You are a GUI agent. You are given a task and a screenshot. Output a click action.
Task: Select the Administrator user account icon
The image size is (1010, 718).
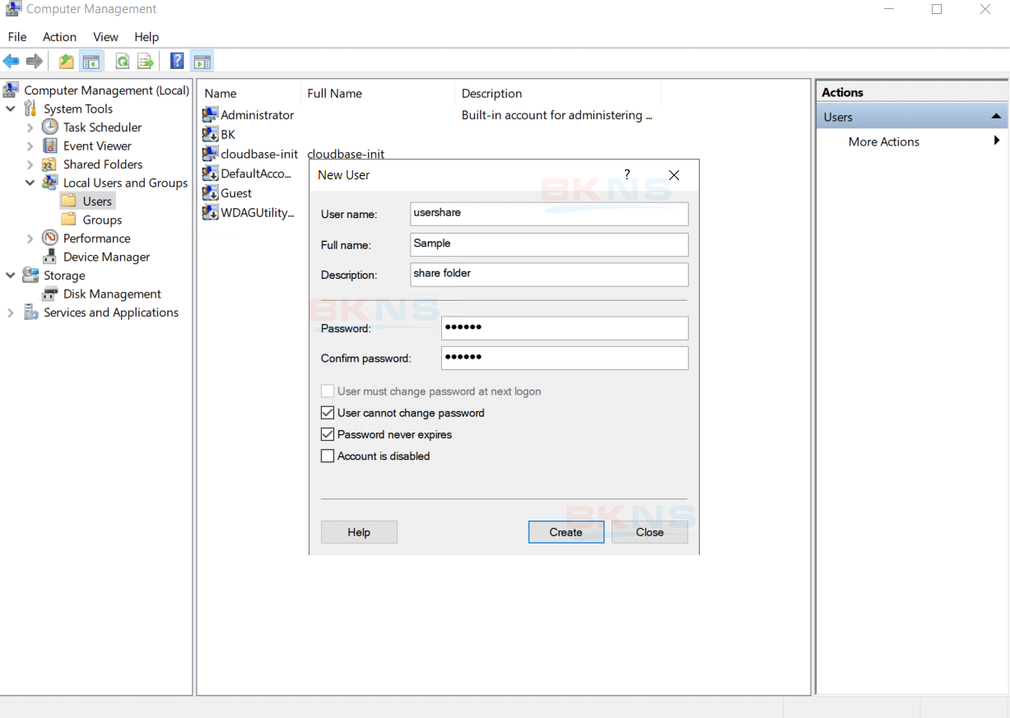point(211,115)
